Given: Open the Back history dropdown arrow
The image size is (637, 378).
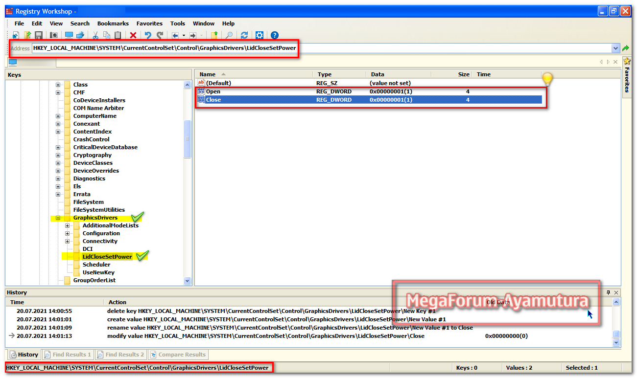Looking at the screenshot, I should [x=184, y=35].
